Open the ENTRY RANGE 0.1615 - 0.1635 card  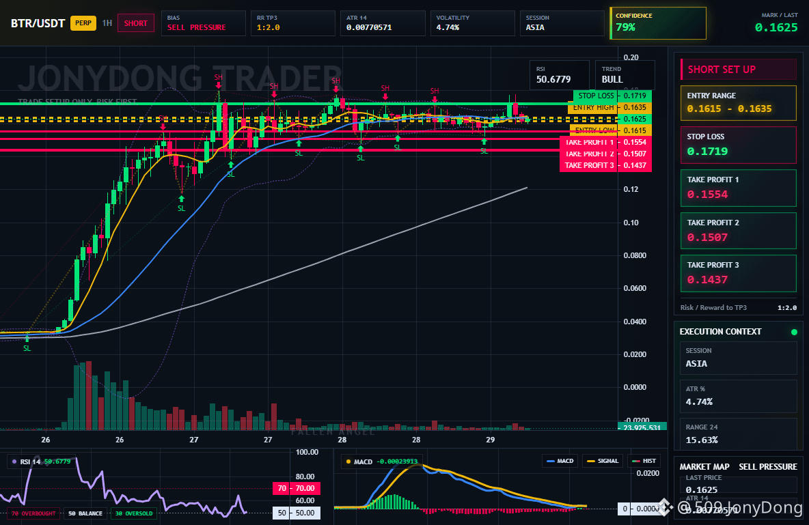[x=739, y=103]
